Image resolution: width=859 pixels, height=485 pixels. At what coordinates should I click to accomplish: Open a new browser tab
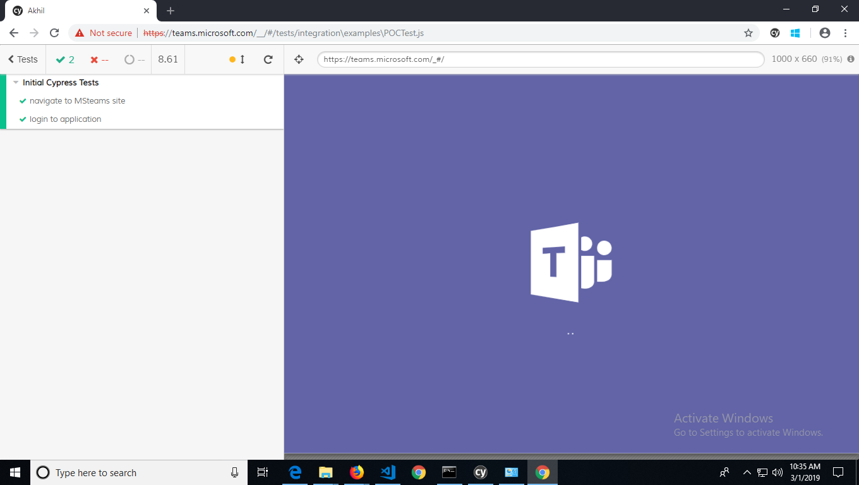coord(171,11)
